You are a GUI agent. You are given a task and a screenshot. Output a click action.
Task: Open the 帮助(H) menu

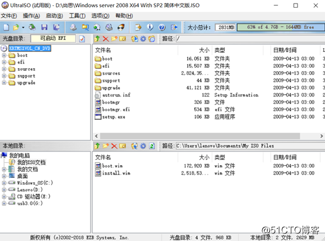click(x=124, y=16)
